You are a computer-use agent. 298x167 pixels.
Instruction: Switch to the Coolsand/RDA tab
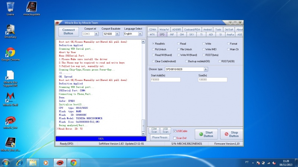tap(192, 30)
